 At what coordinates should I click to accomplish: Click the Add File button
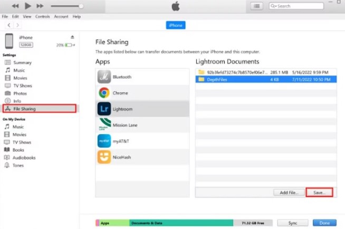(x=289, y=193)
